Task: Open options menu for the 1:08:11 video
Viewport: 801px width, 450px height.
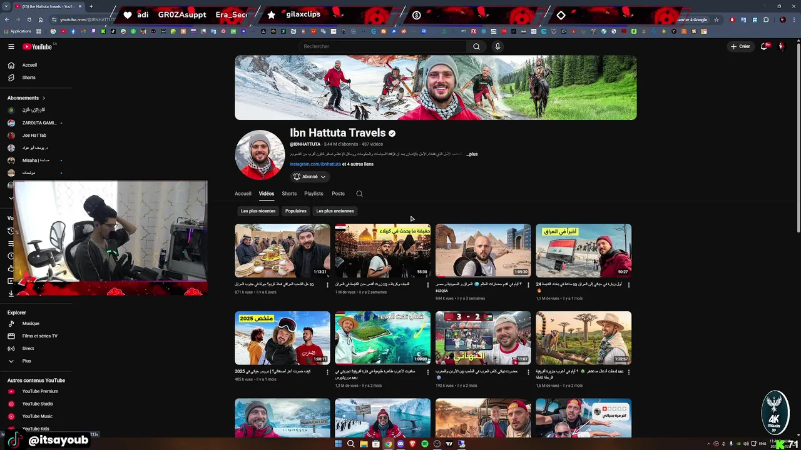Action: (x=327, y=372)
